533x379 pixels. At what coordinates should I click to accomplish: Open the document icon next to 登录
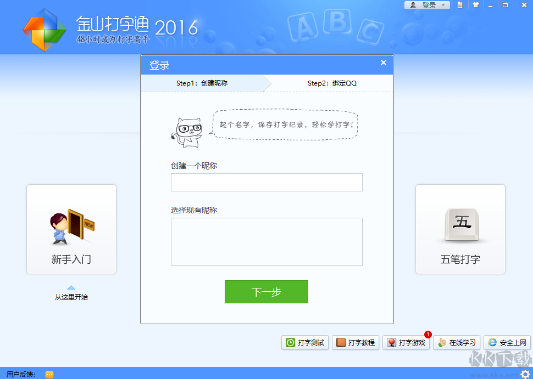point(460,5)
